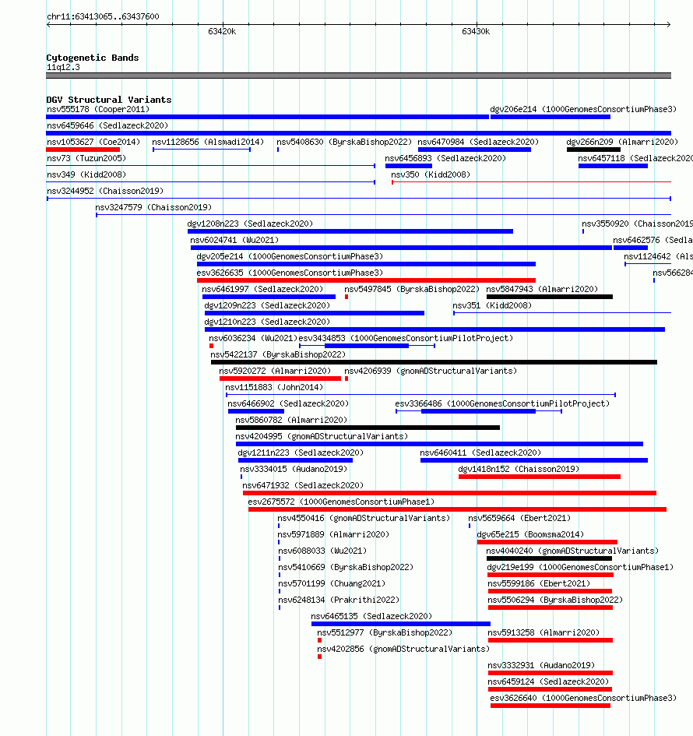This screenshot has width=693, height=736.
Task: Click the nsv555178 (Cooper2011) label
Action: (x=98, y=109)
